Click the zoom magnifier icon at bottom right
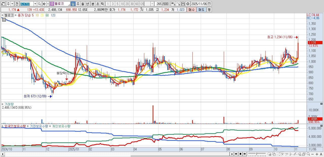 coord(308,154)
